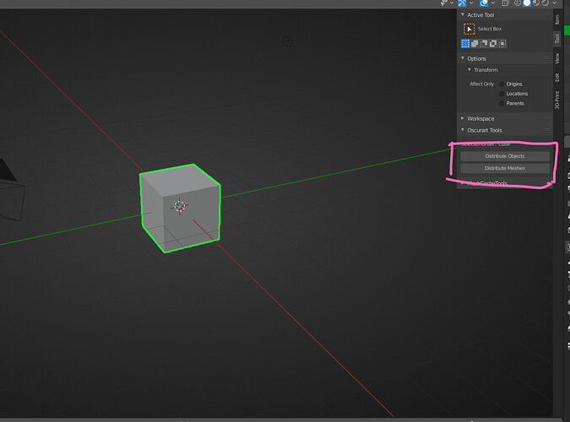570x422 pixels.
Task: Collapse the Transform subpanel
Action: (470, 70)
